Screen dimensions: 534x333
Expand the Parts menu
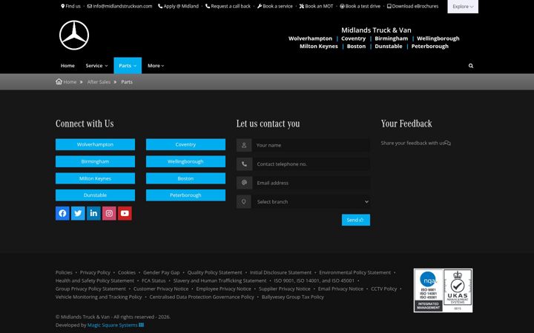(x=128, y=66)
